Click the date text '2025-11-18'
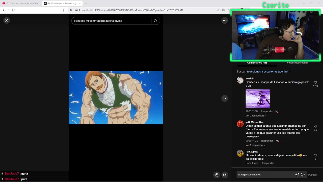 (252, 111)
